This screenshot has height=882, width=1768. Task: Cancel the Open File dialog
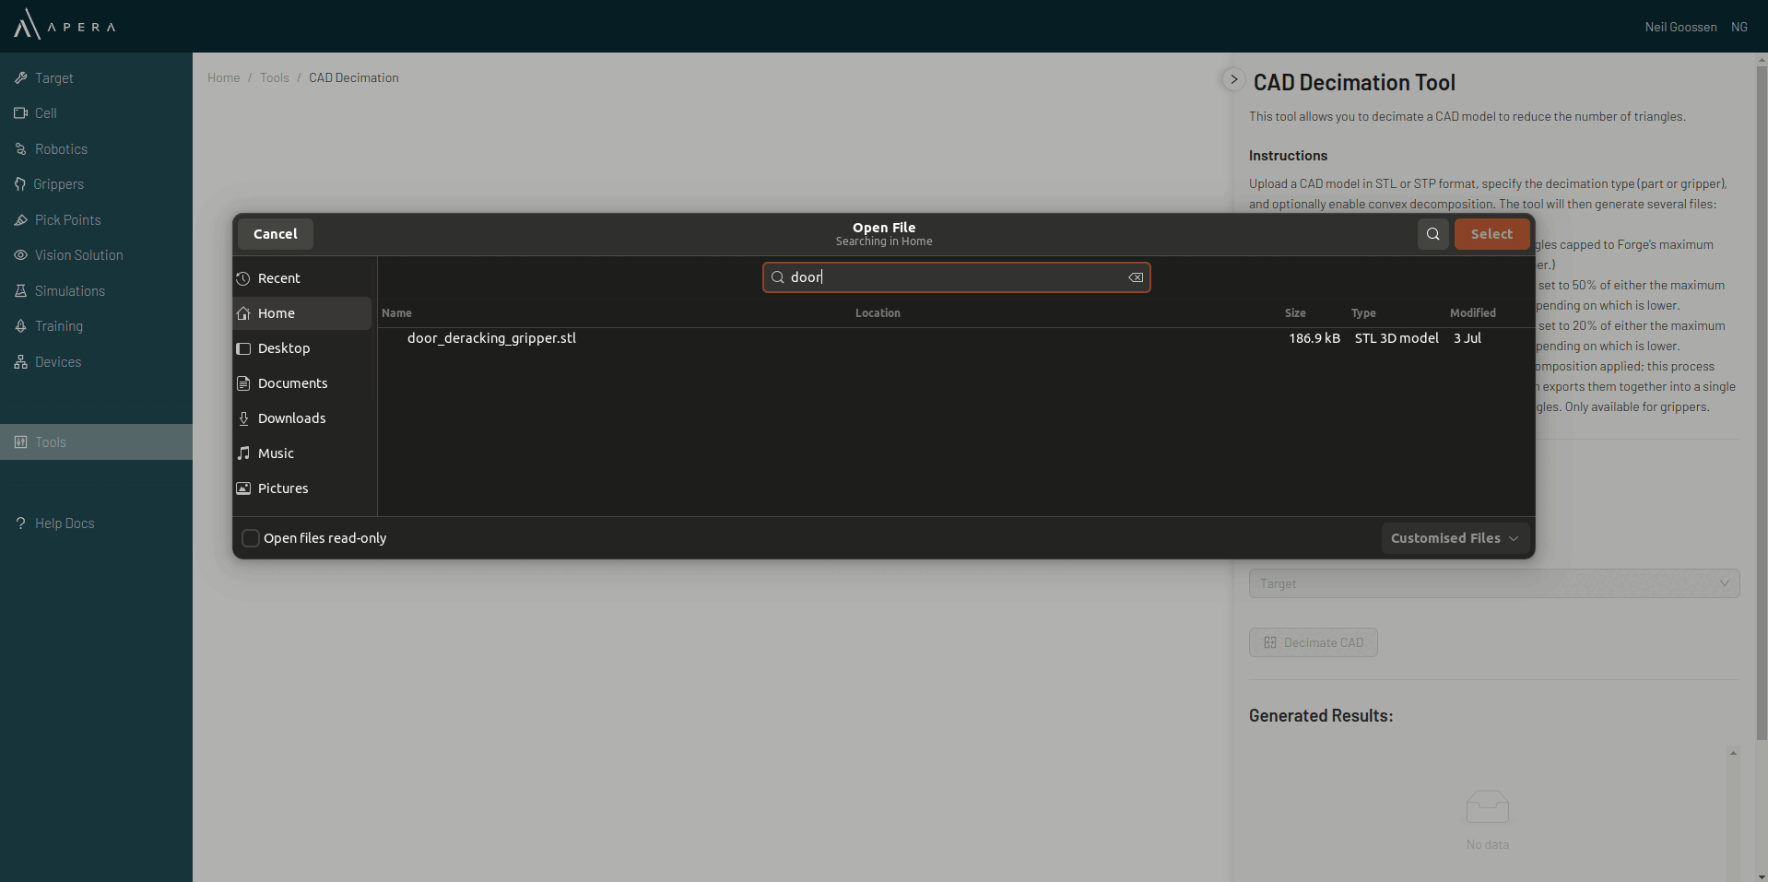pyautogui.click(x=275, y=234)
